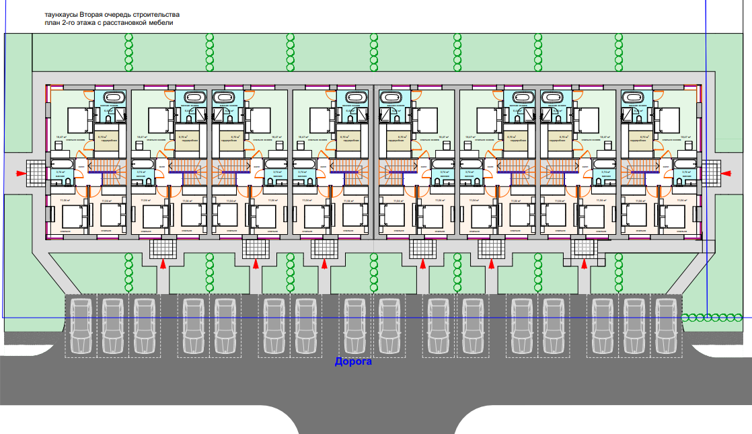The height and width of the screenshot is (434, 752).
Task: Click the left-pointing red entrance arrow
Action: 726,174
